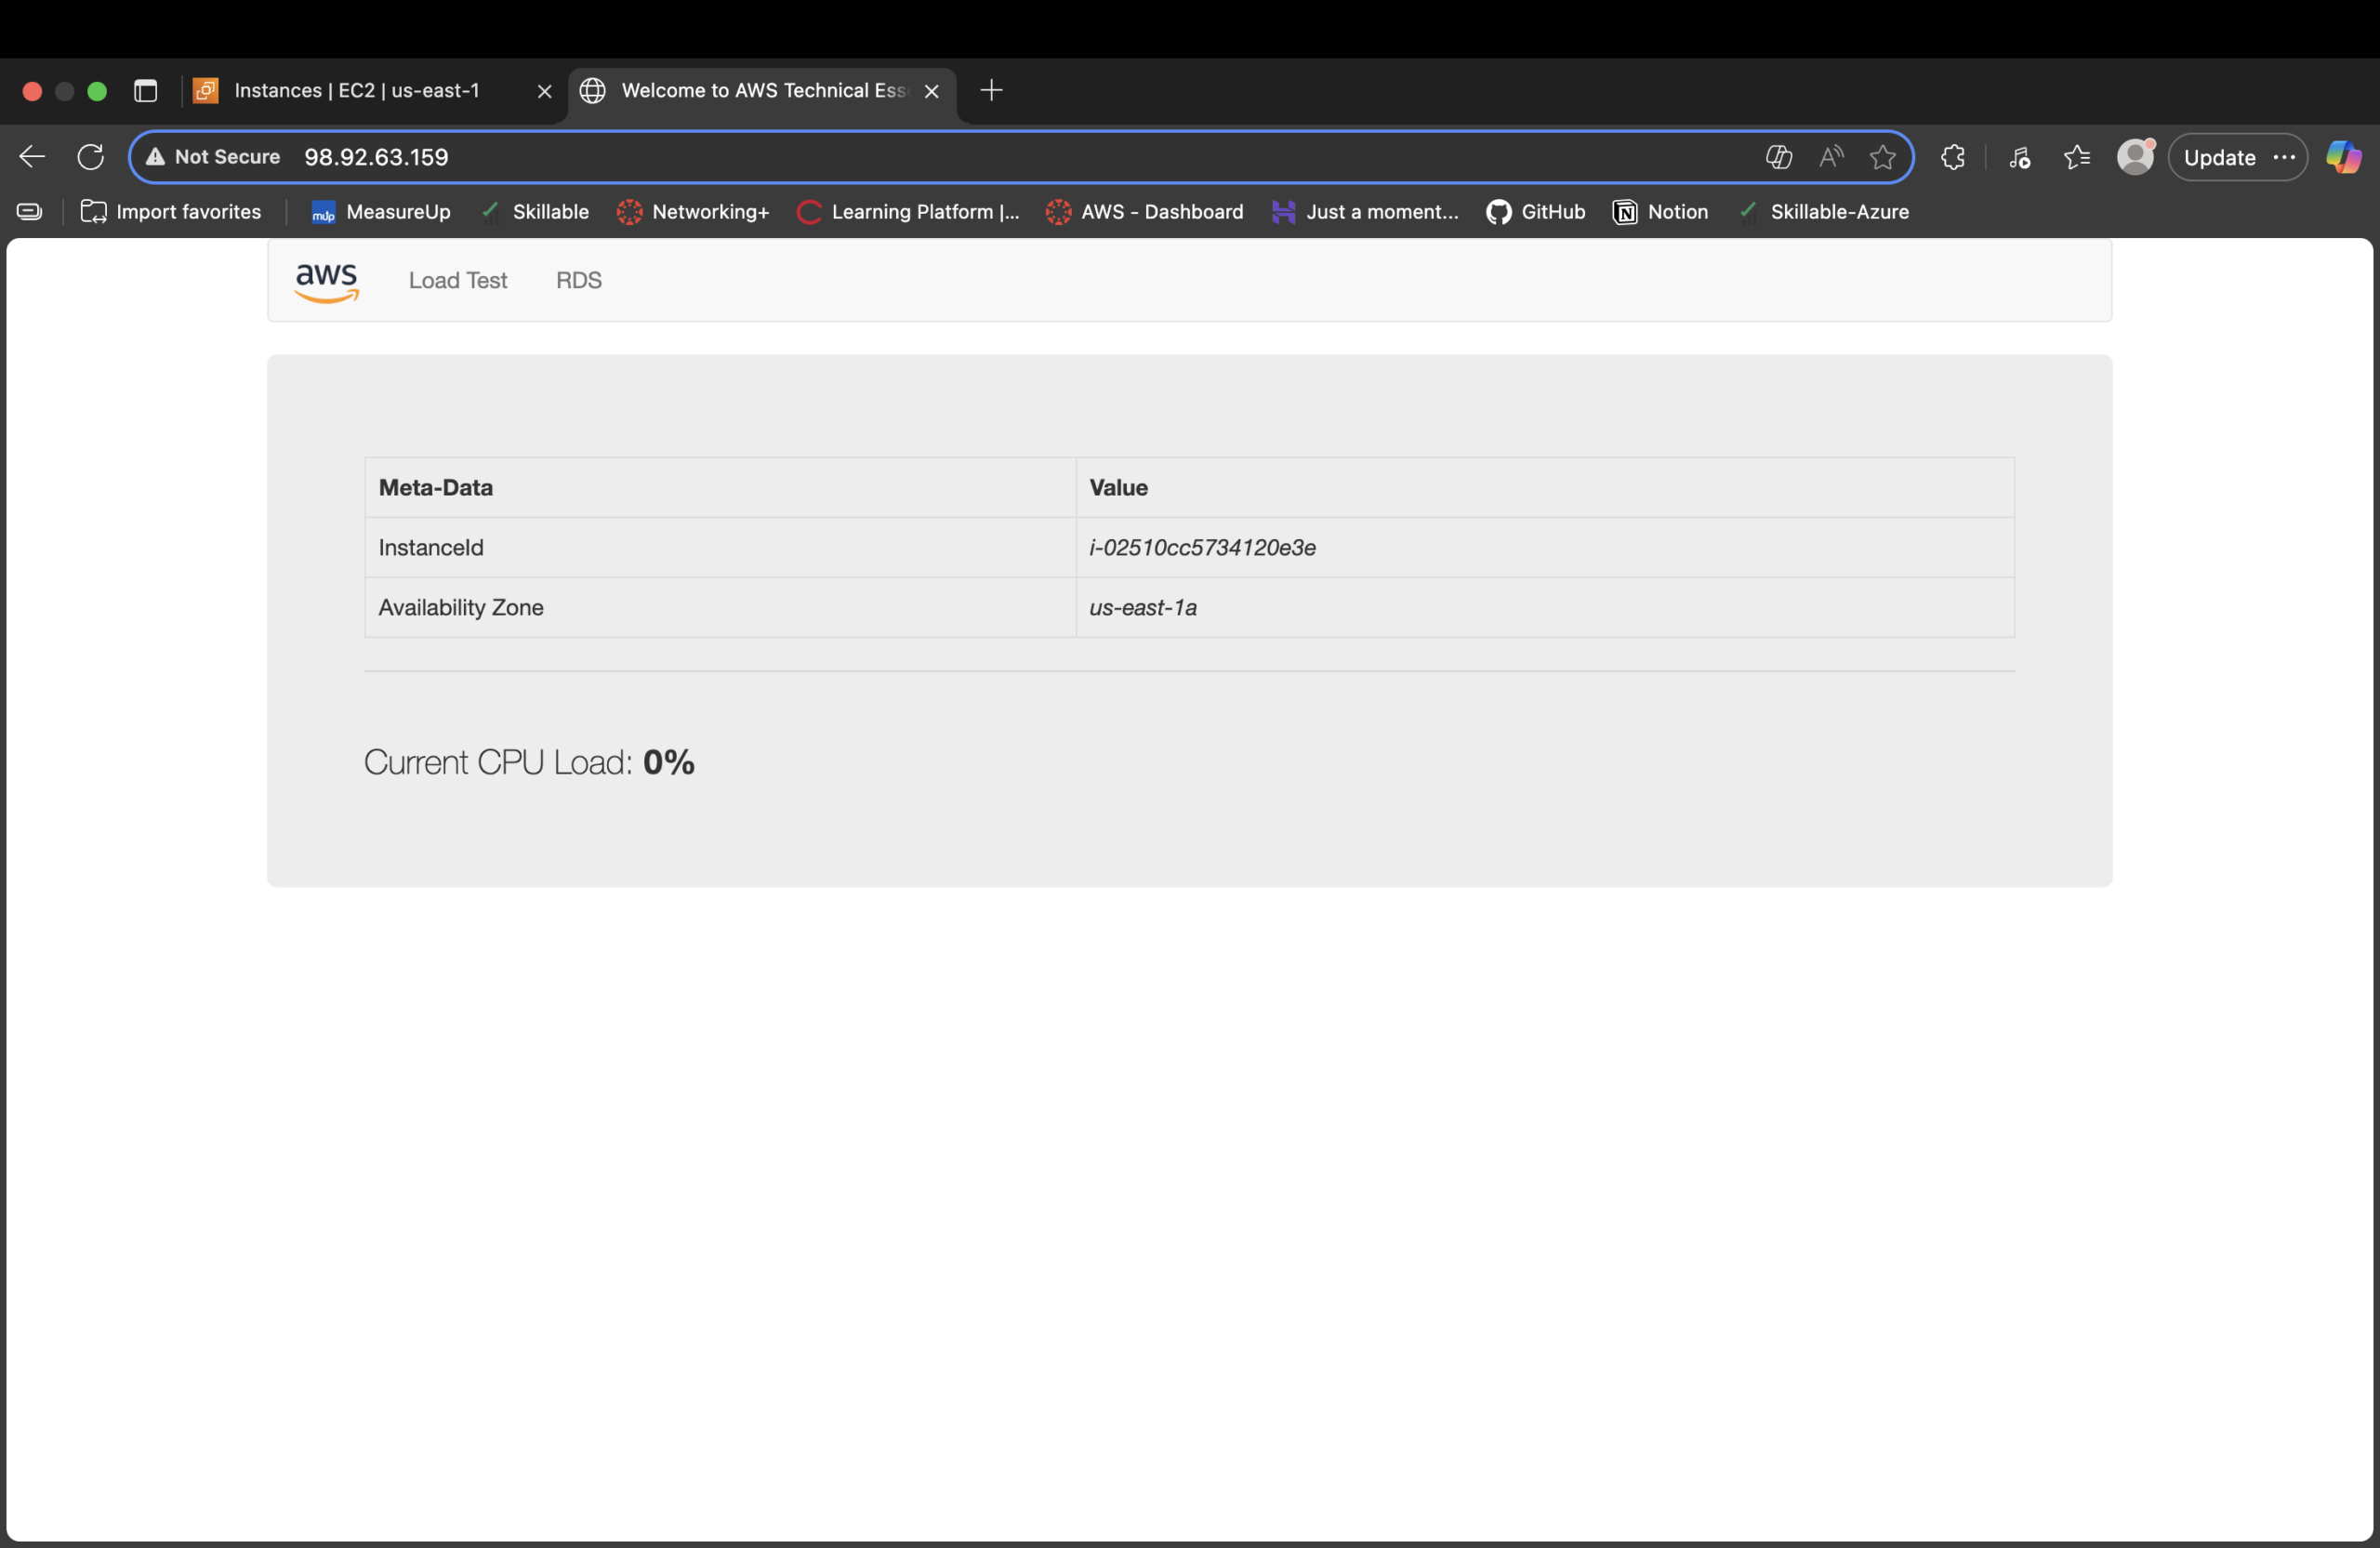Open a new browser tab
This screenshot has height=1548, width=2380.
990,90
